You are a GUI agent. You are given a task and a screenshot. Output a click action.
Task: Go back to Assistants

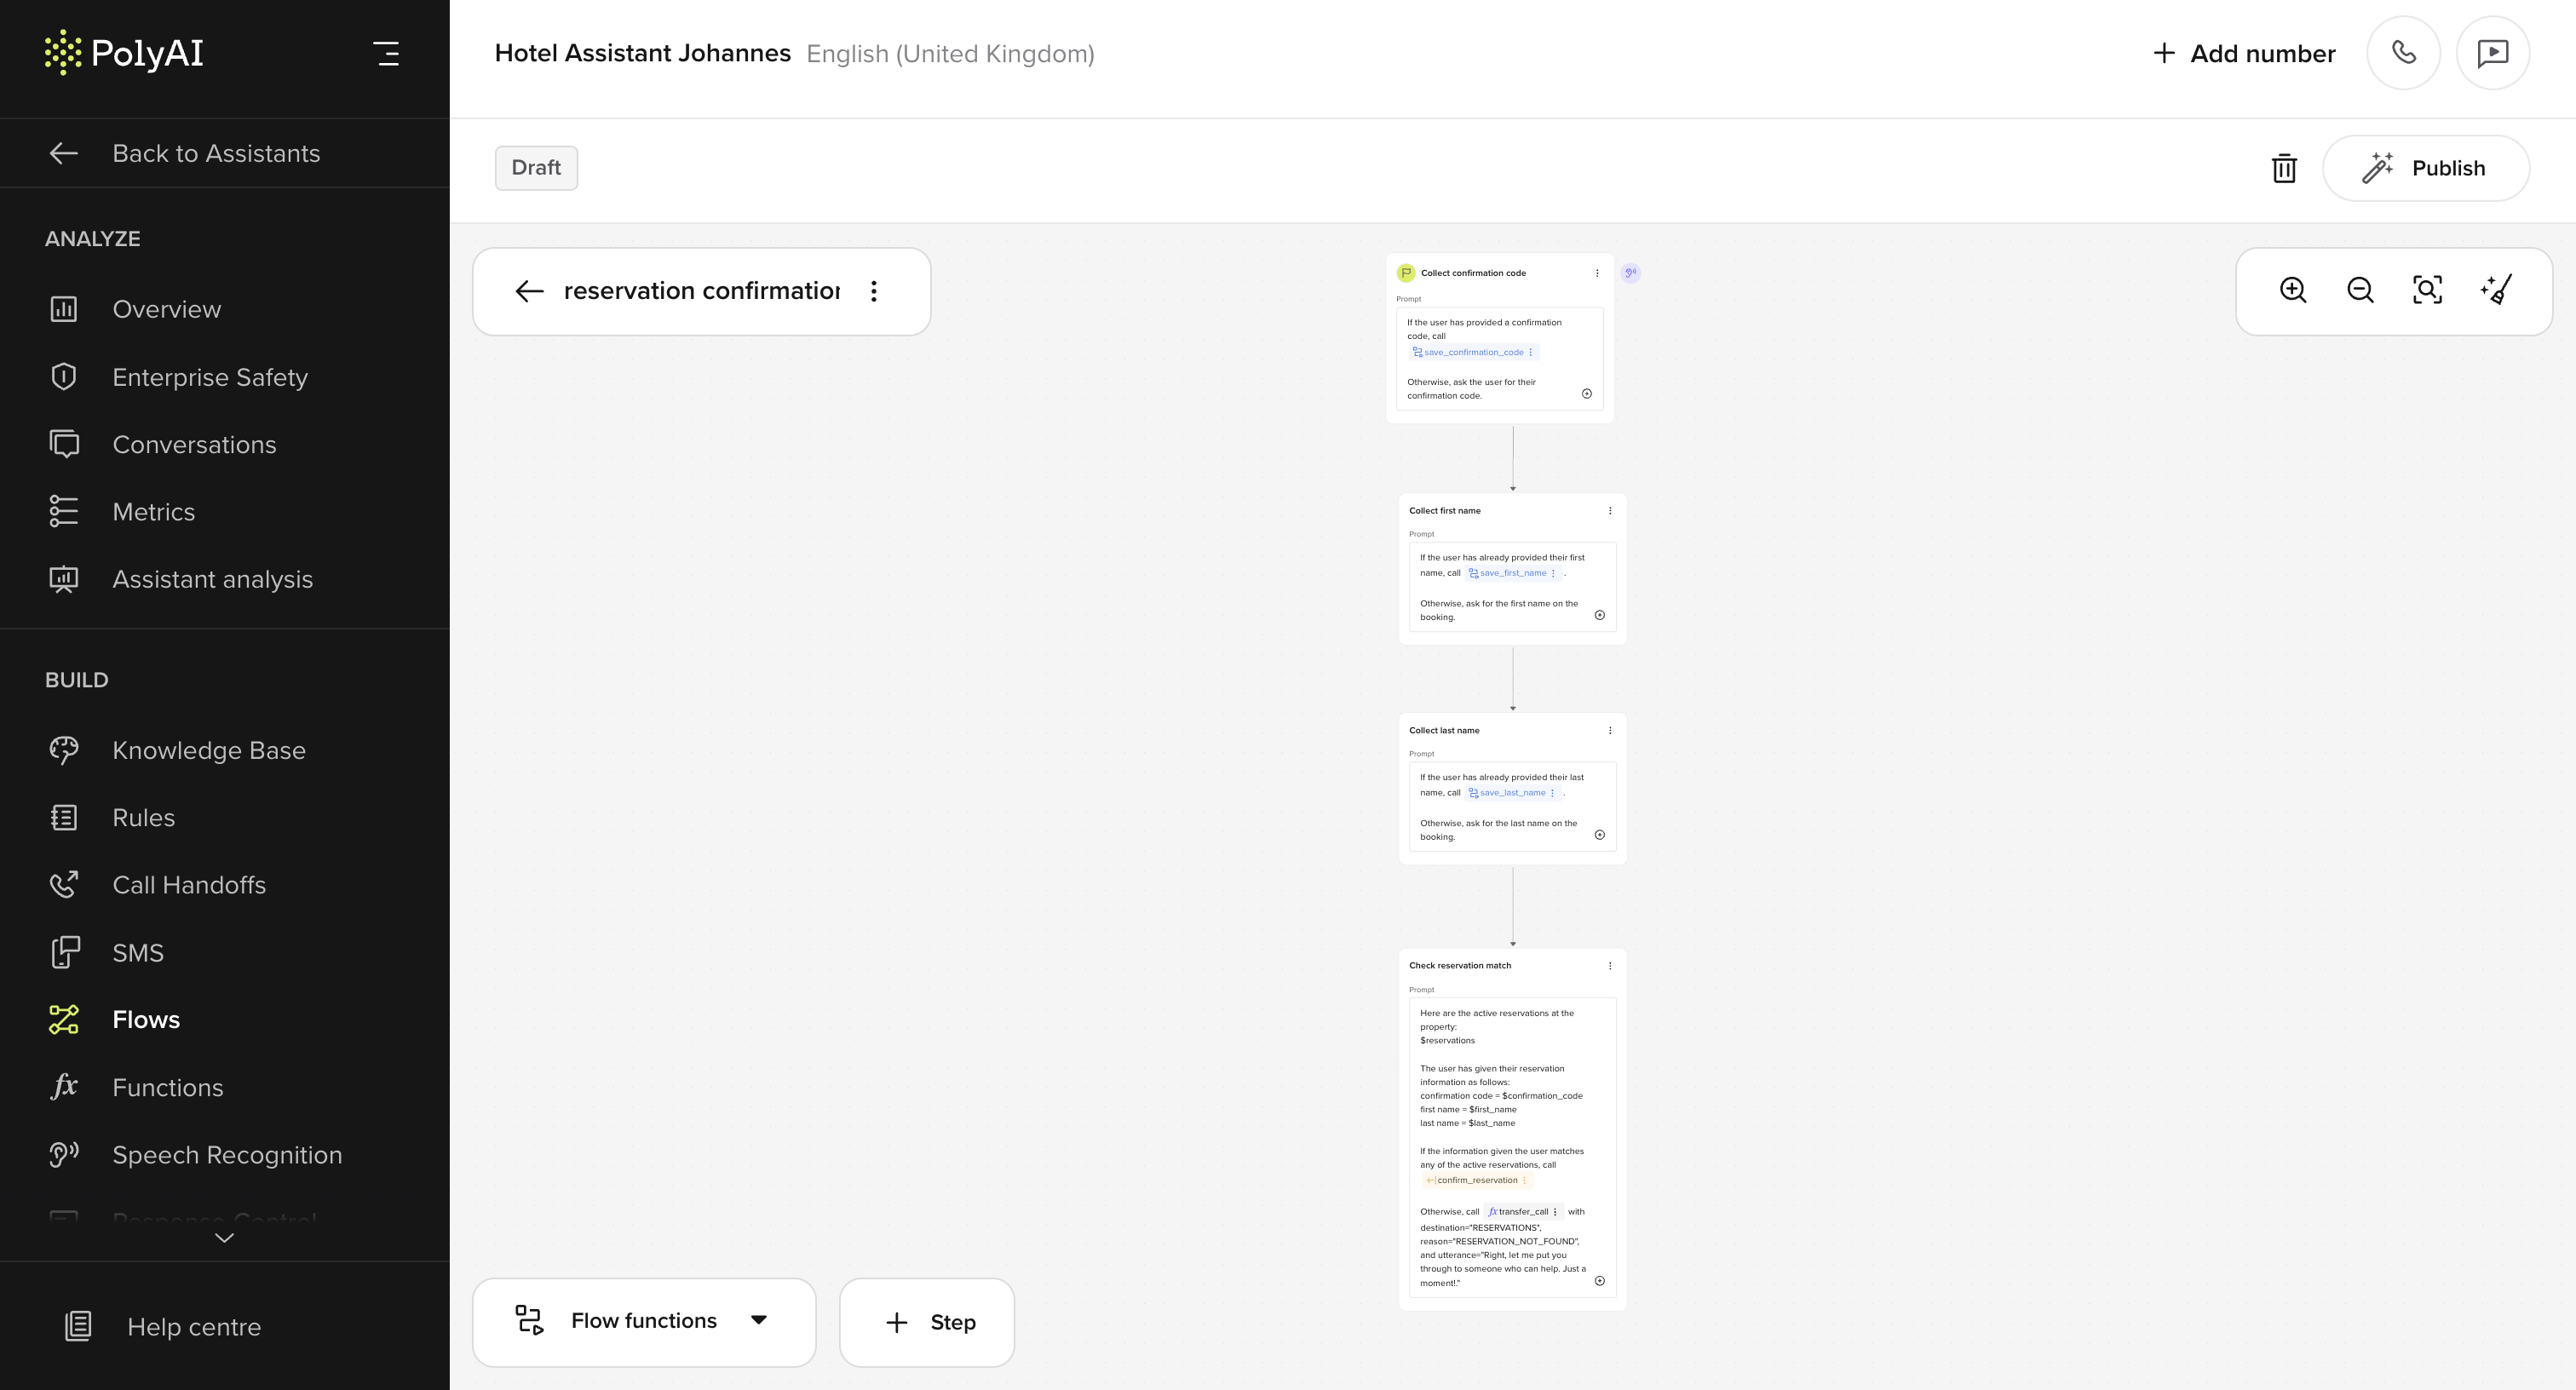coord(185,153)
